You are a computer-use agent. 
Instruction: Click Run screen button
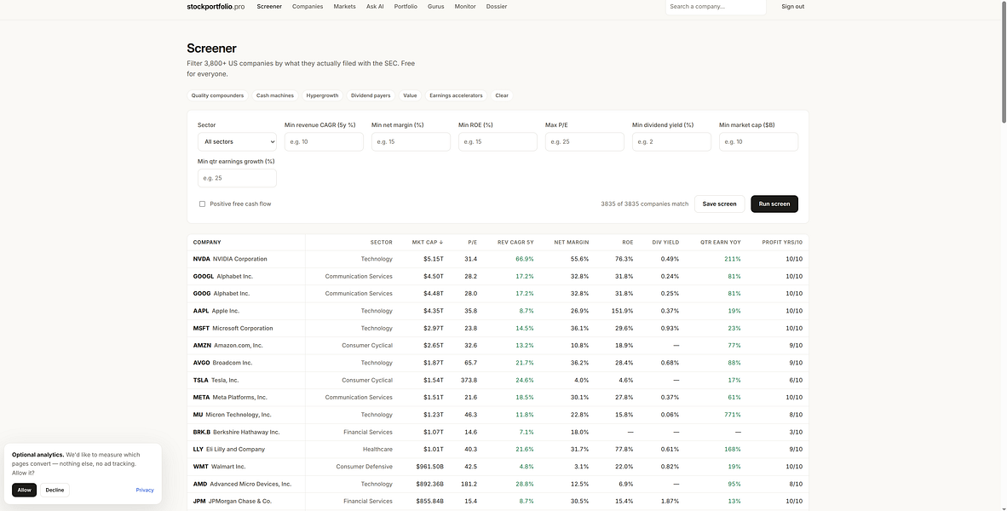coord(774,204)
